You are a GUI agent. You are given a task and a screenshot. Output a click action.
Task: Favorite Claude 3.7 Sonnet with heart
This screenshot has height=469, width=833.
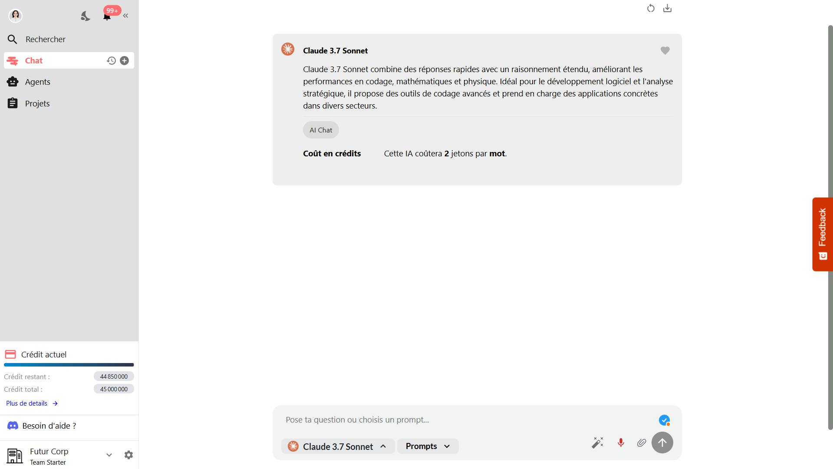pyautogui.click(x=665, y=51)
